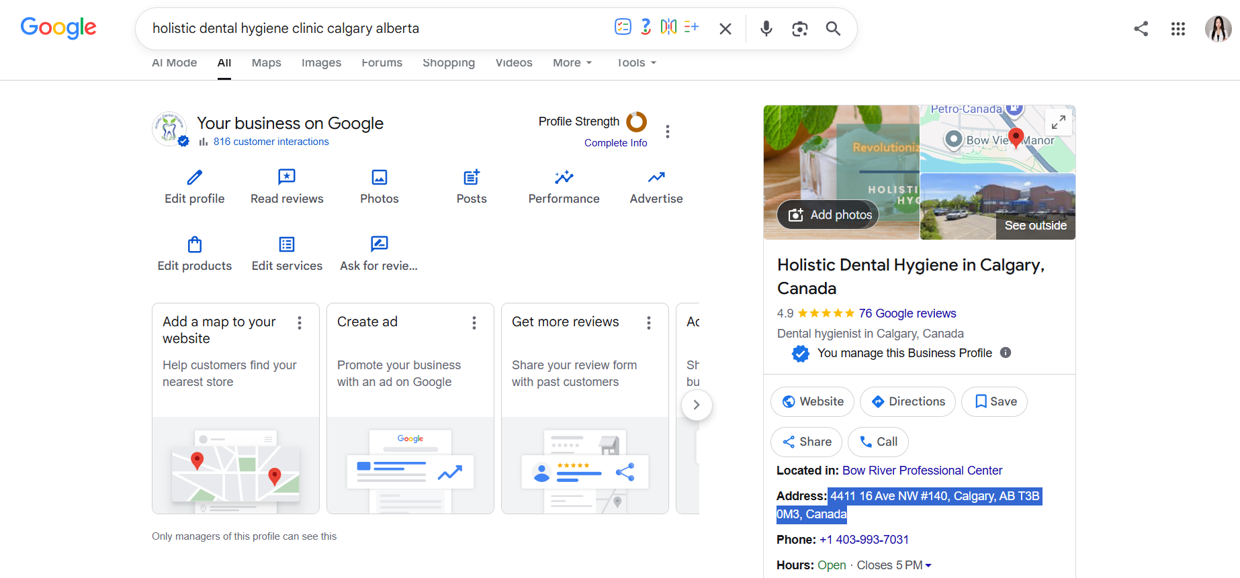Image resolution: width=1240 pixels, height=578 pixels.
Task: Click the Complete Info link
Action: [x=615, y=143]
